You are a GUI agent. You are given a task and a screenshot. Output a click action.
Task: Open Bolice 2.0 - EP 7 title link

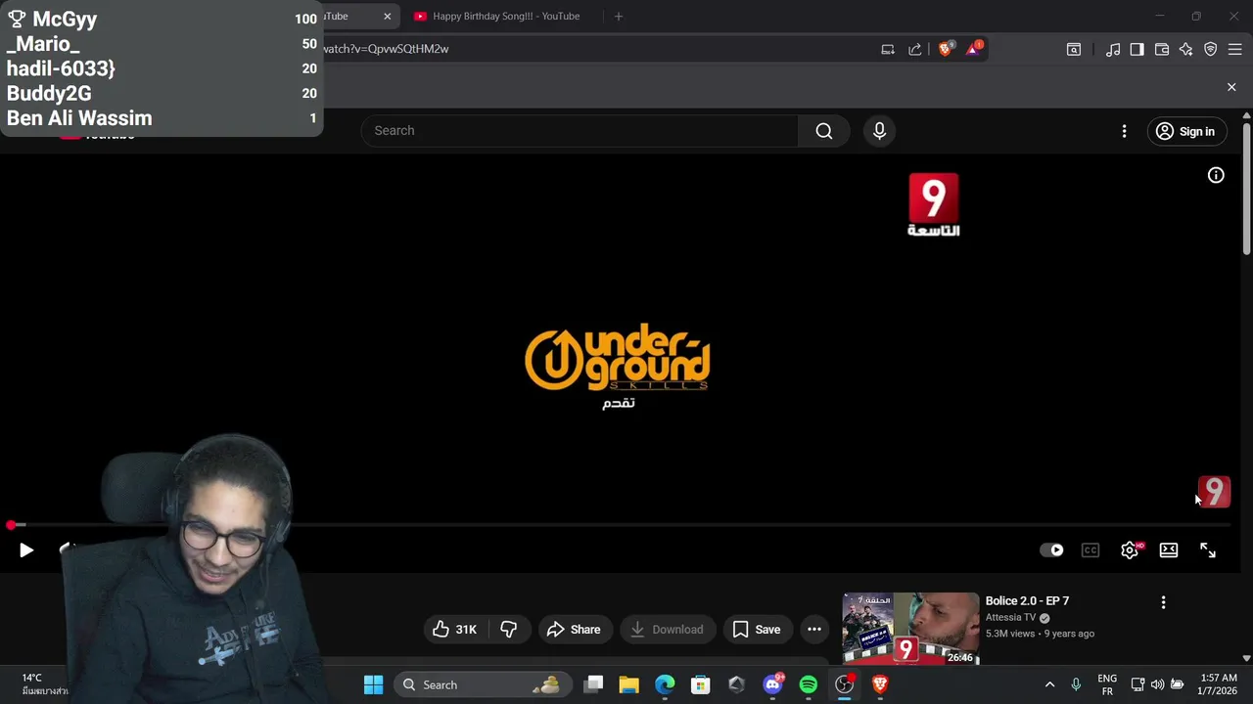pos(1027,600)
